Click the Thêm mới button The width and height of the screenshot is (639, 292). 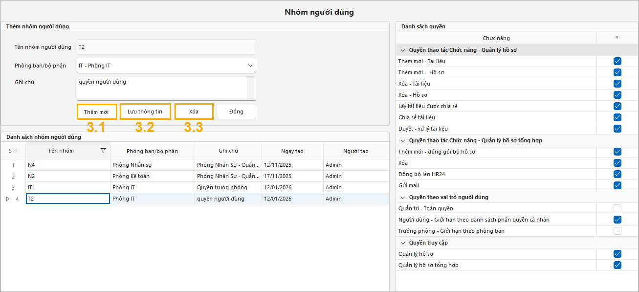[96, 112]
